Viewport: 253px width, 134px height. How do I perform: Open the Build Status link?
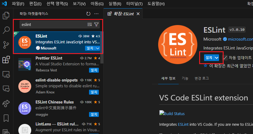pyautogui.click(x=174, y=114)
